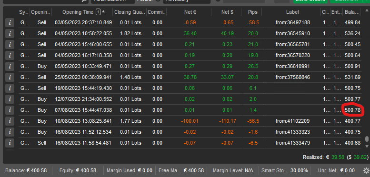The image size is (370, 177).
Task: Open info for the 05/05/2023 10:33:49 trade
Action: pyautogui.click(x=10, y=66)
